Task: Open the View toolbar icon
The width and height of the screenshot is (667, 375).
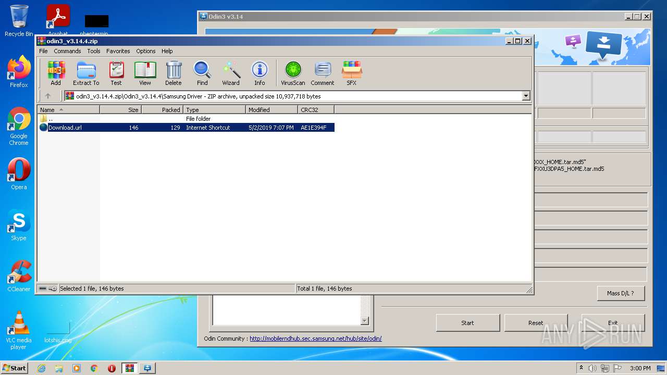Action: pos(145,73)
